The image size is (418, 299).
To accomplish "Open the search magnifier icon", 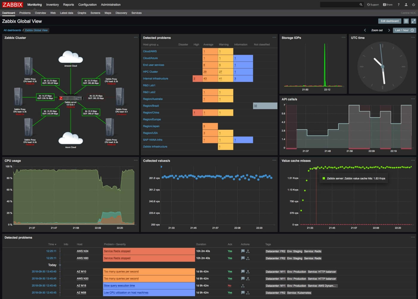I will click(x=361, y=4).
